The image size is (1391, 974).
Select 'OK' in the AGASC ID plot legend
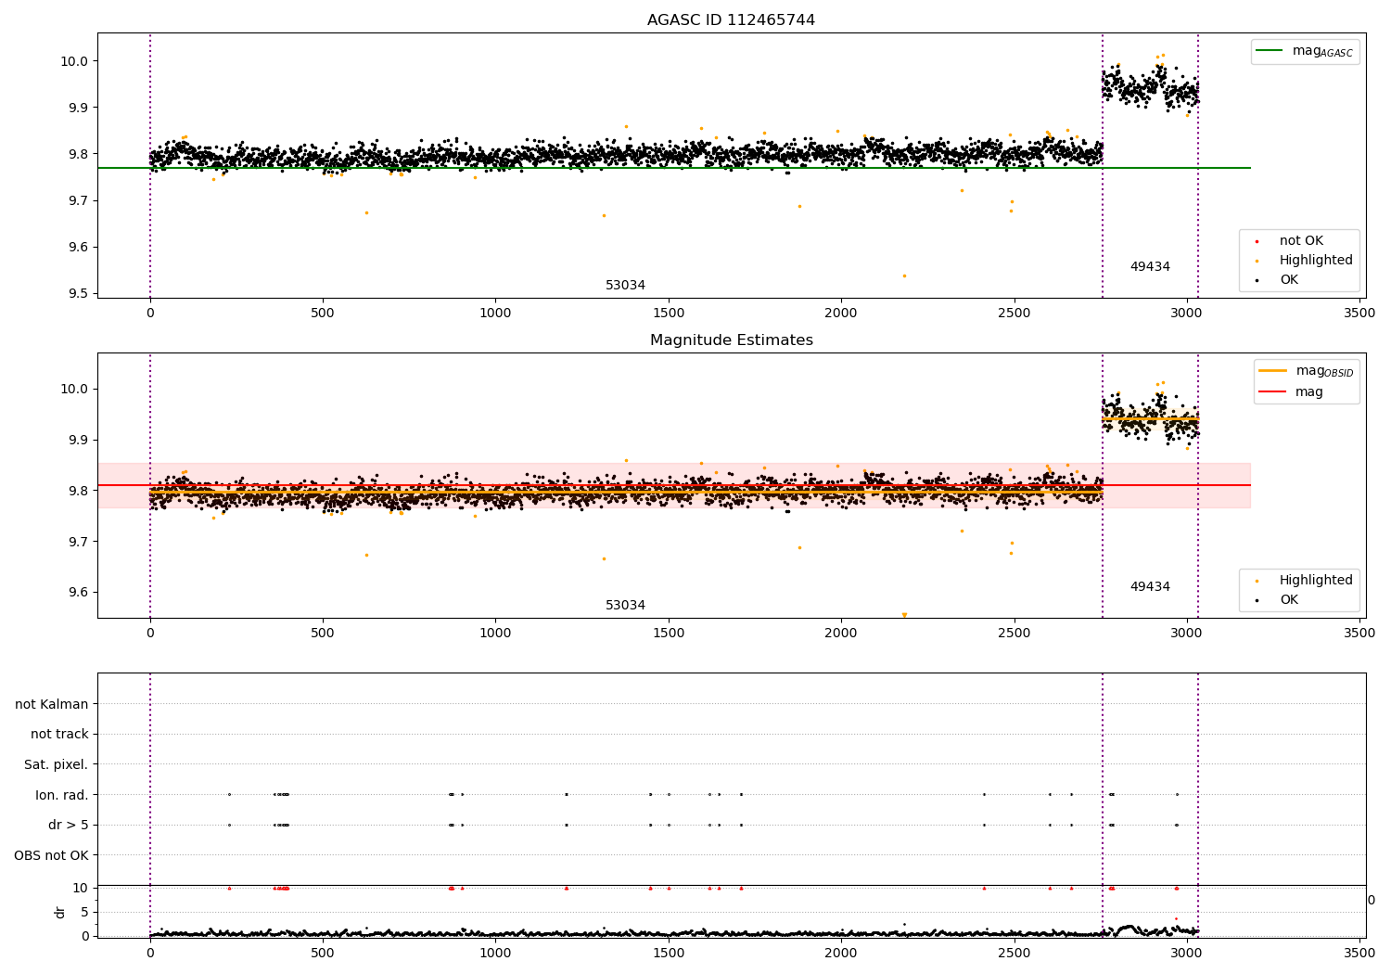coord(1289,280)
